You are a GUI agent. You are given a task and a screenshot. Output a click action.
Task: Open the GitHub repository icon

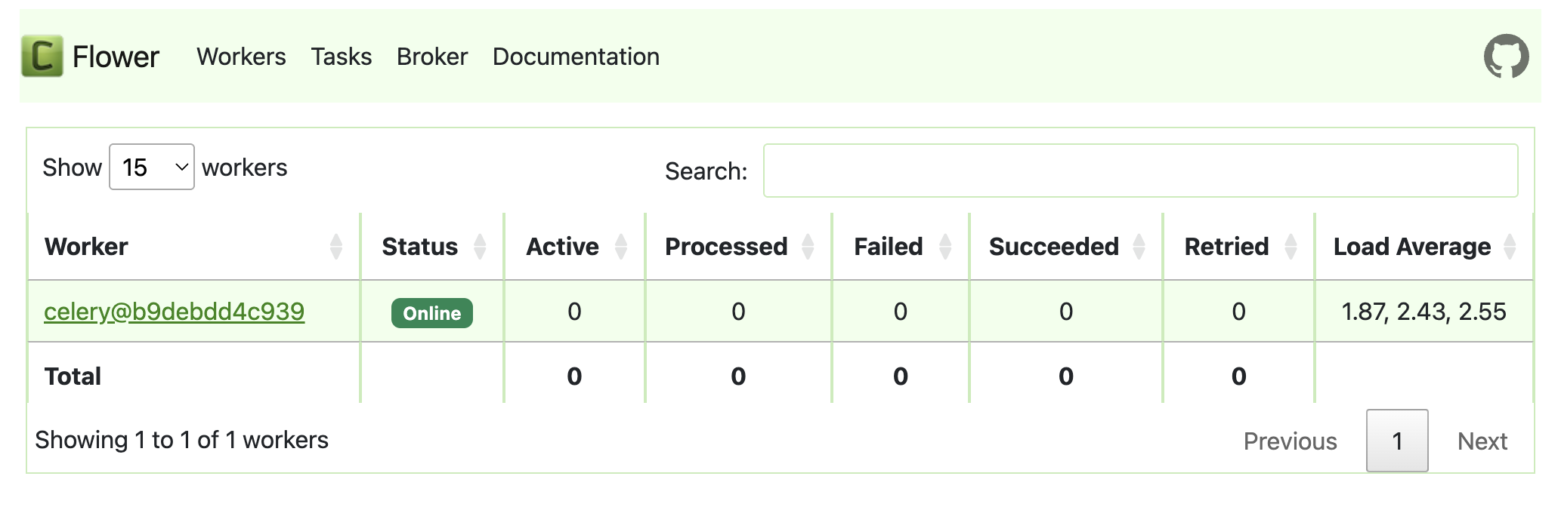click(1506, 57)
